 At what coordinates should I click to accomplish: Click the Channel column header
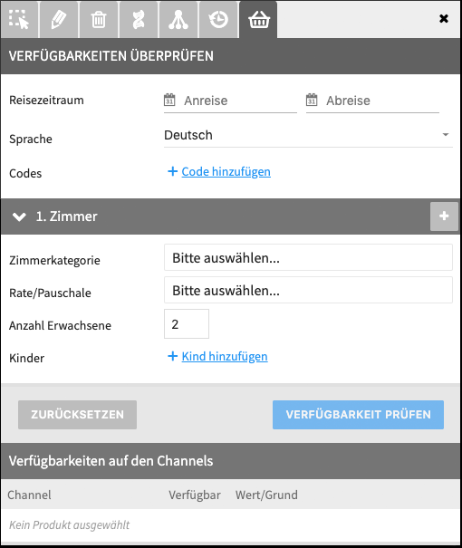29,495
